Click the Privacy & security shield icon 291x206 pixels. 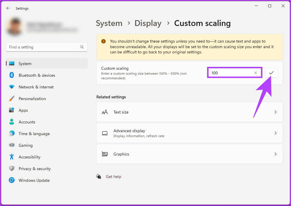coord(12,169)
